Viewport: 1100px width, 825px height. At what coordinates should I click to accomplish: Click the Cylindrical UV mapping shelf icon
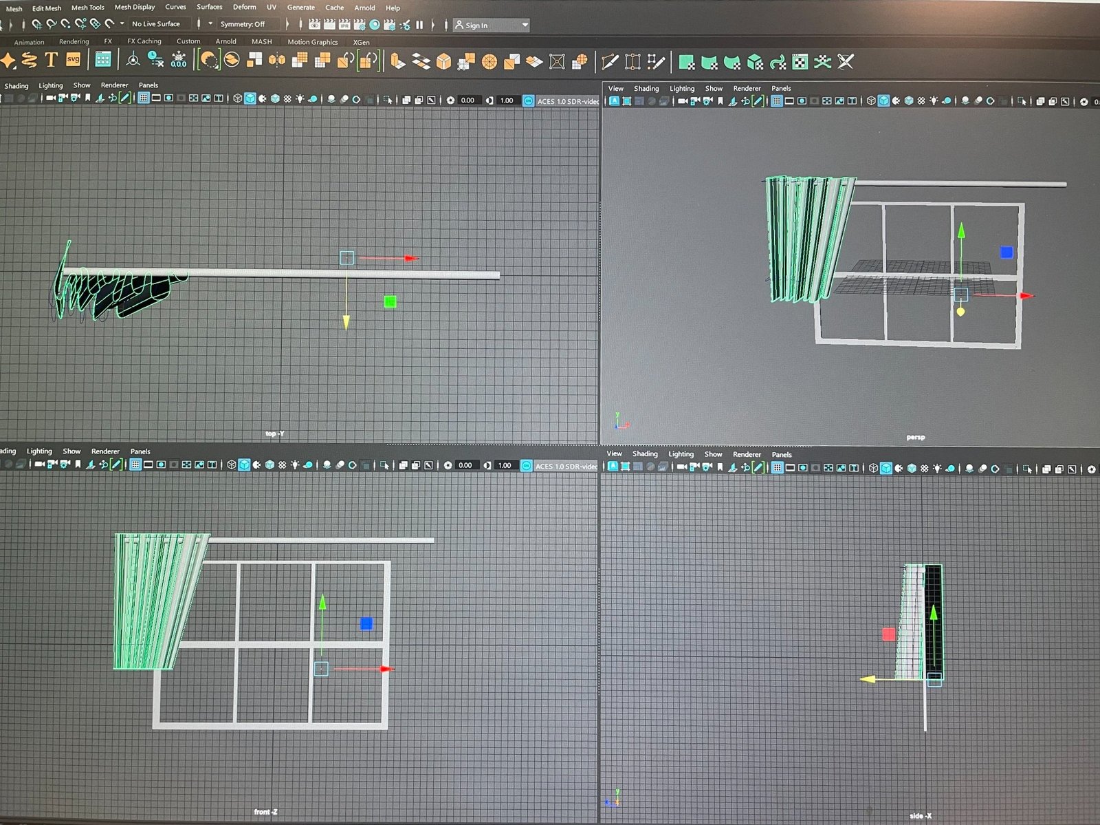tap(709, 63)
